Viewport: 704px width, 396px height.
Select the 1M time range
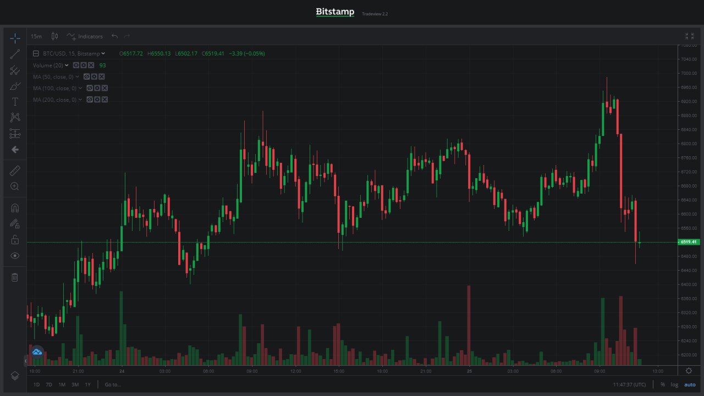point(62,384)
